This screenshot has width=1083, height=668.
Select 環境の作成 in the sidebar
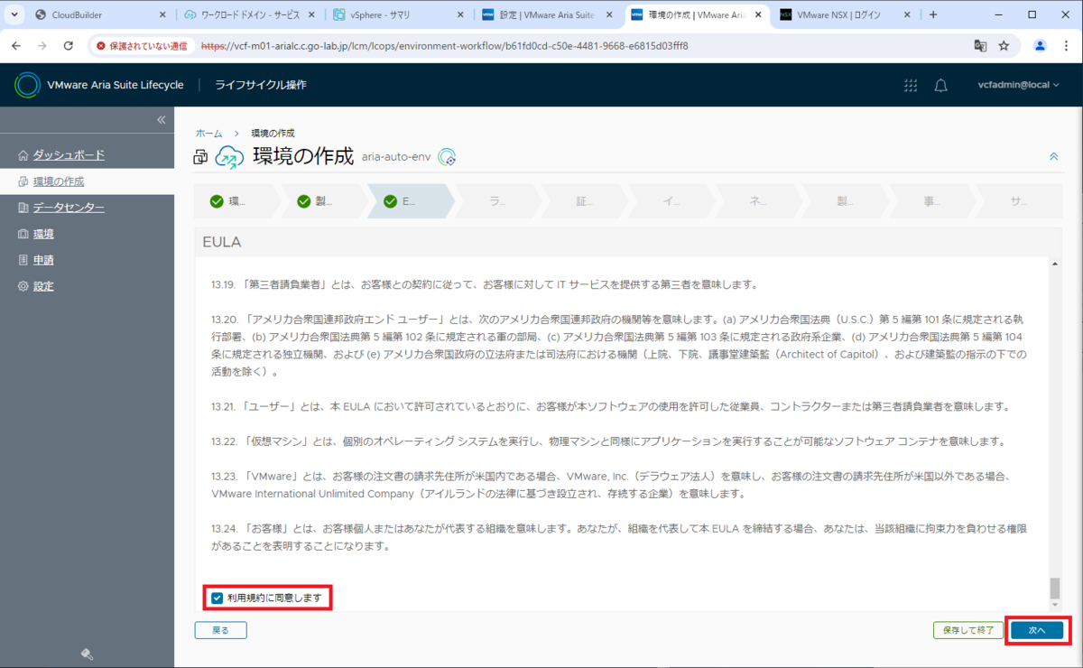pyautogui.click(x=59, y=181)
